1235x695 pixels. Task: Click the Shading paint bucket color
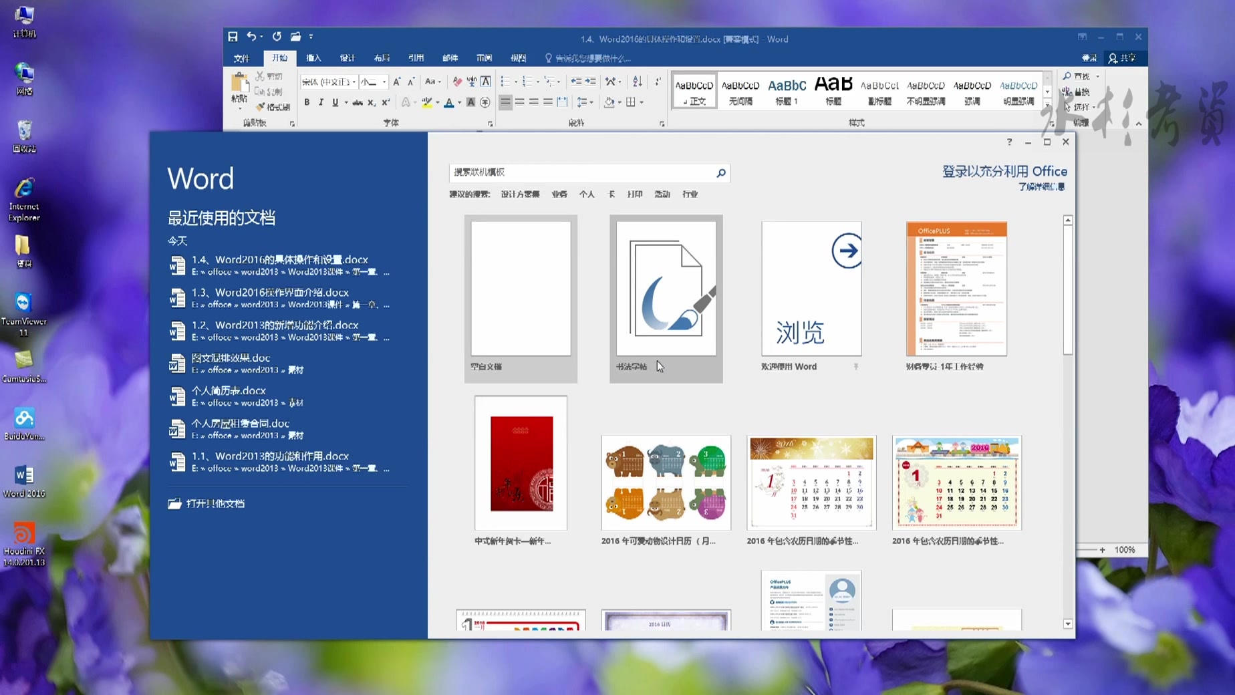tap(609, 102)
